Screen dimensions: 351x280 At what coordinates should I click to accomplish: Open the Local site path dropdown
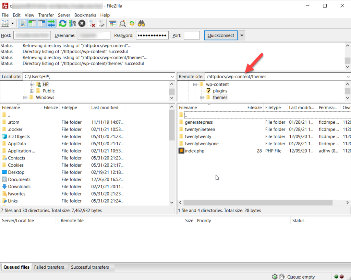pyautogui.click(x=172, y=77)
